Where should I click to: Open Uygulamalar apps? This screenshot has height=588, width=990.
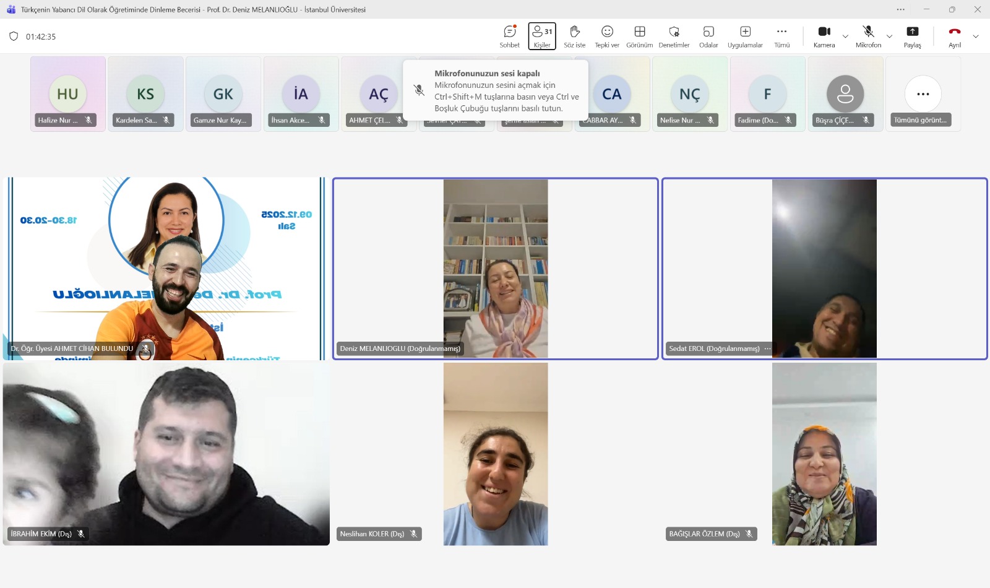tap(745, 37)
